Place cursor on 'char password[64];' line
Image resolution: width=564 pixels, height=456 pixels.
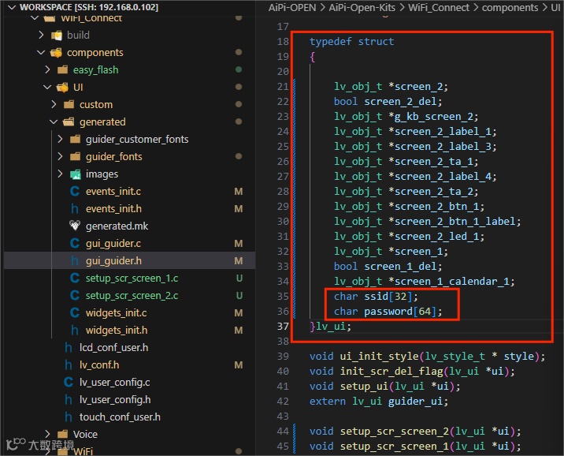pos(388,311)
